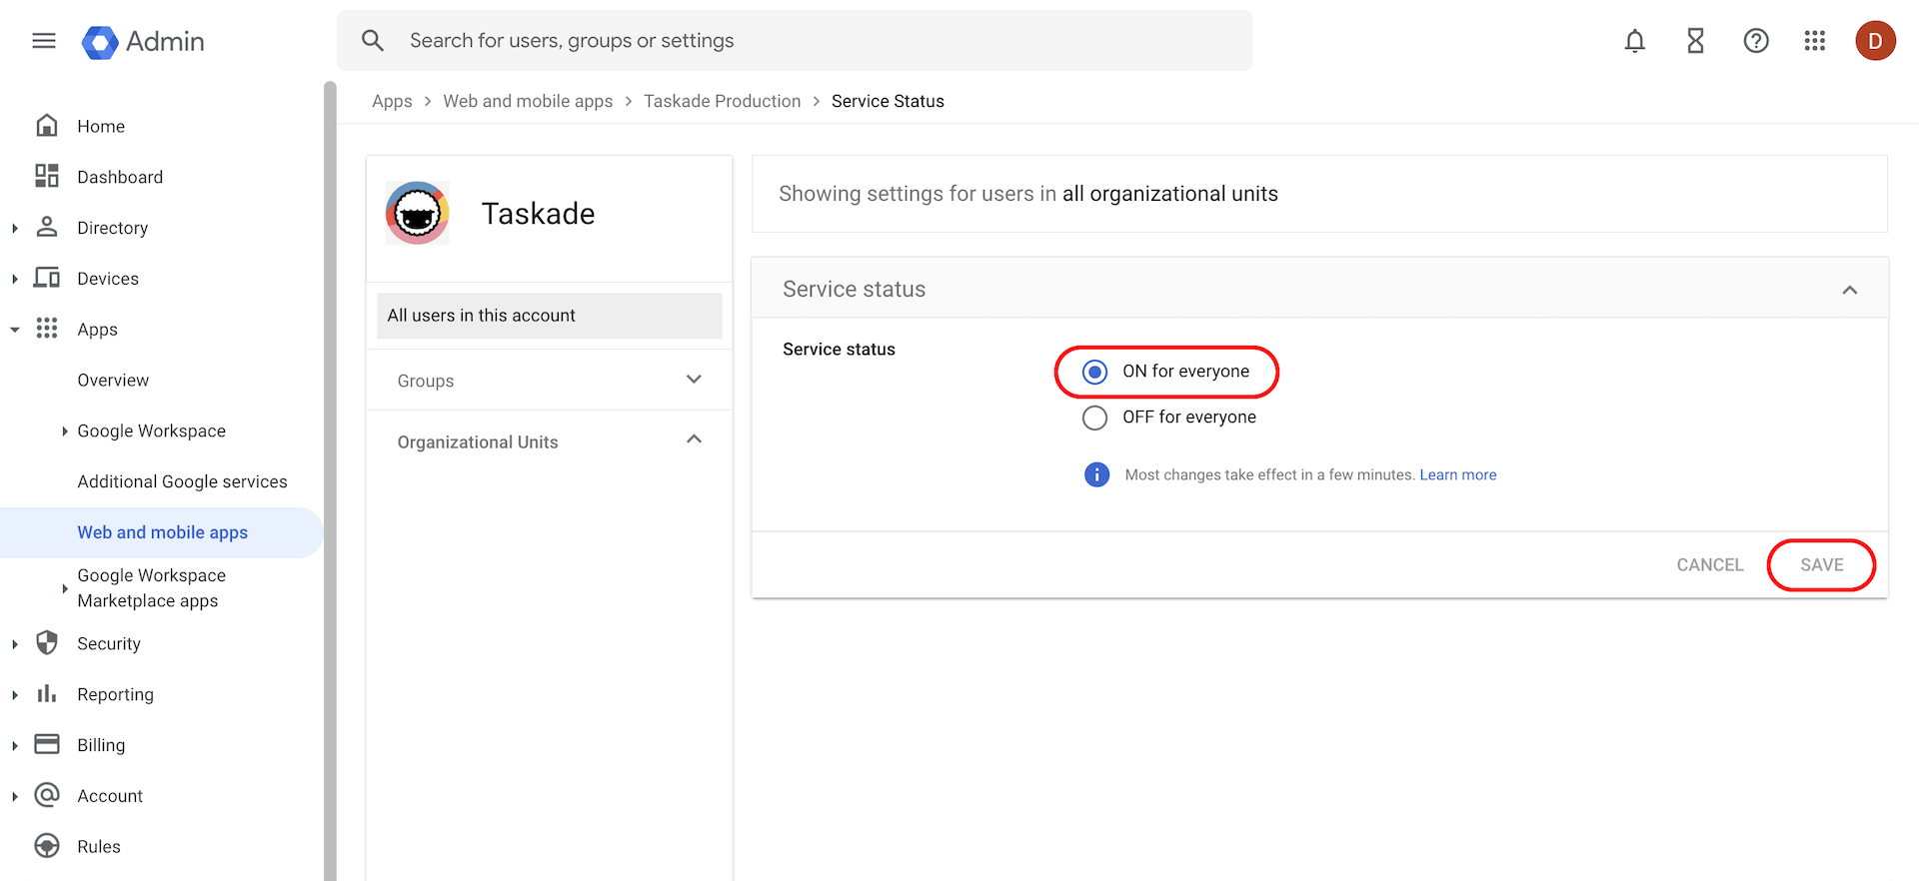This screenshot has height=881, width=1919.
Task: Expand the Directory section arrow
Action: [15, 228]
